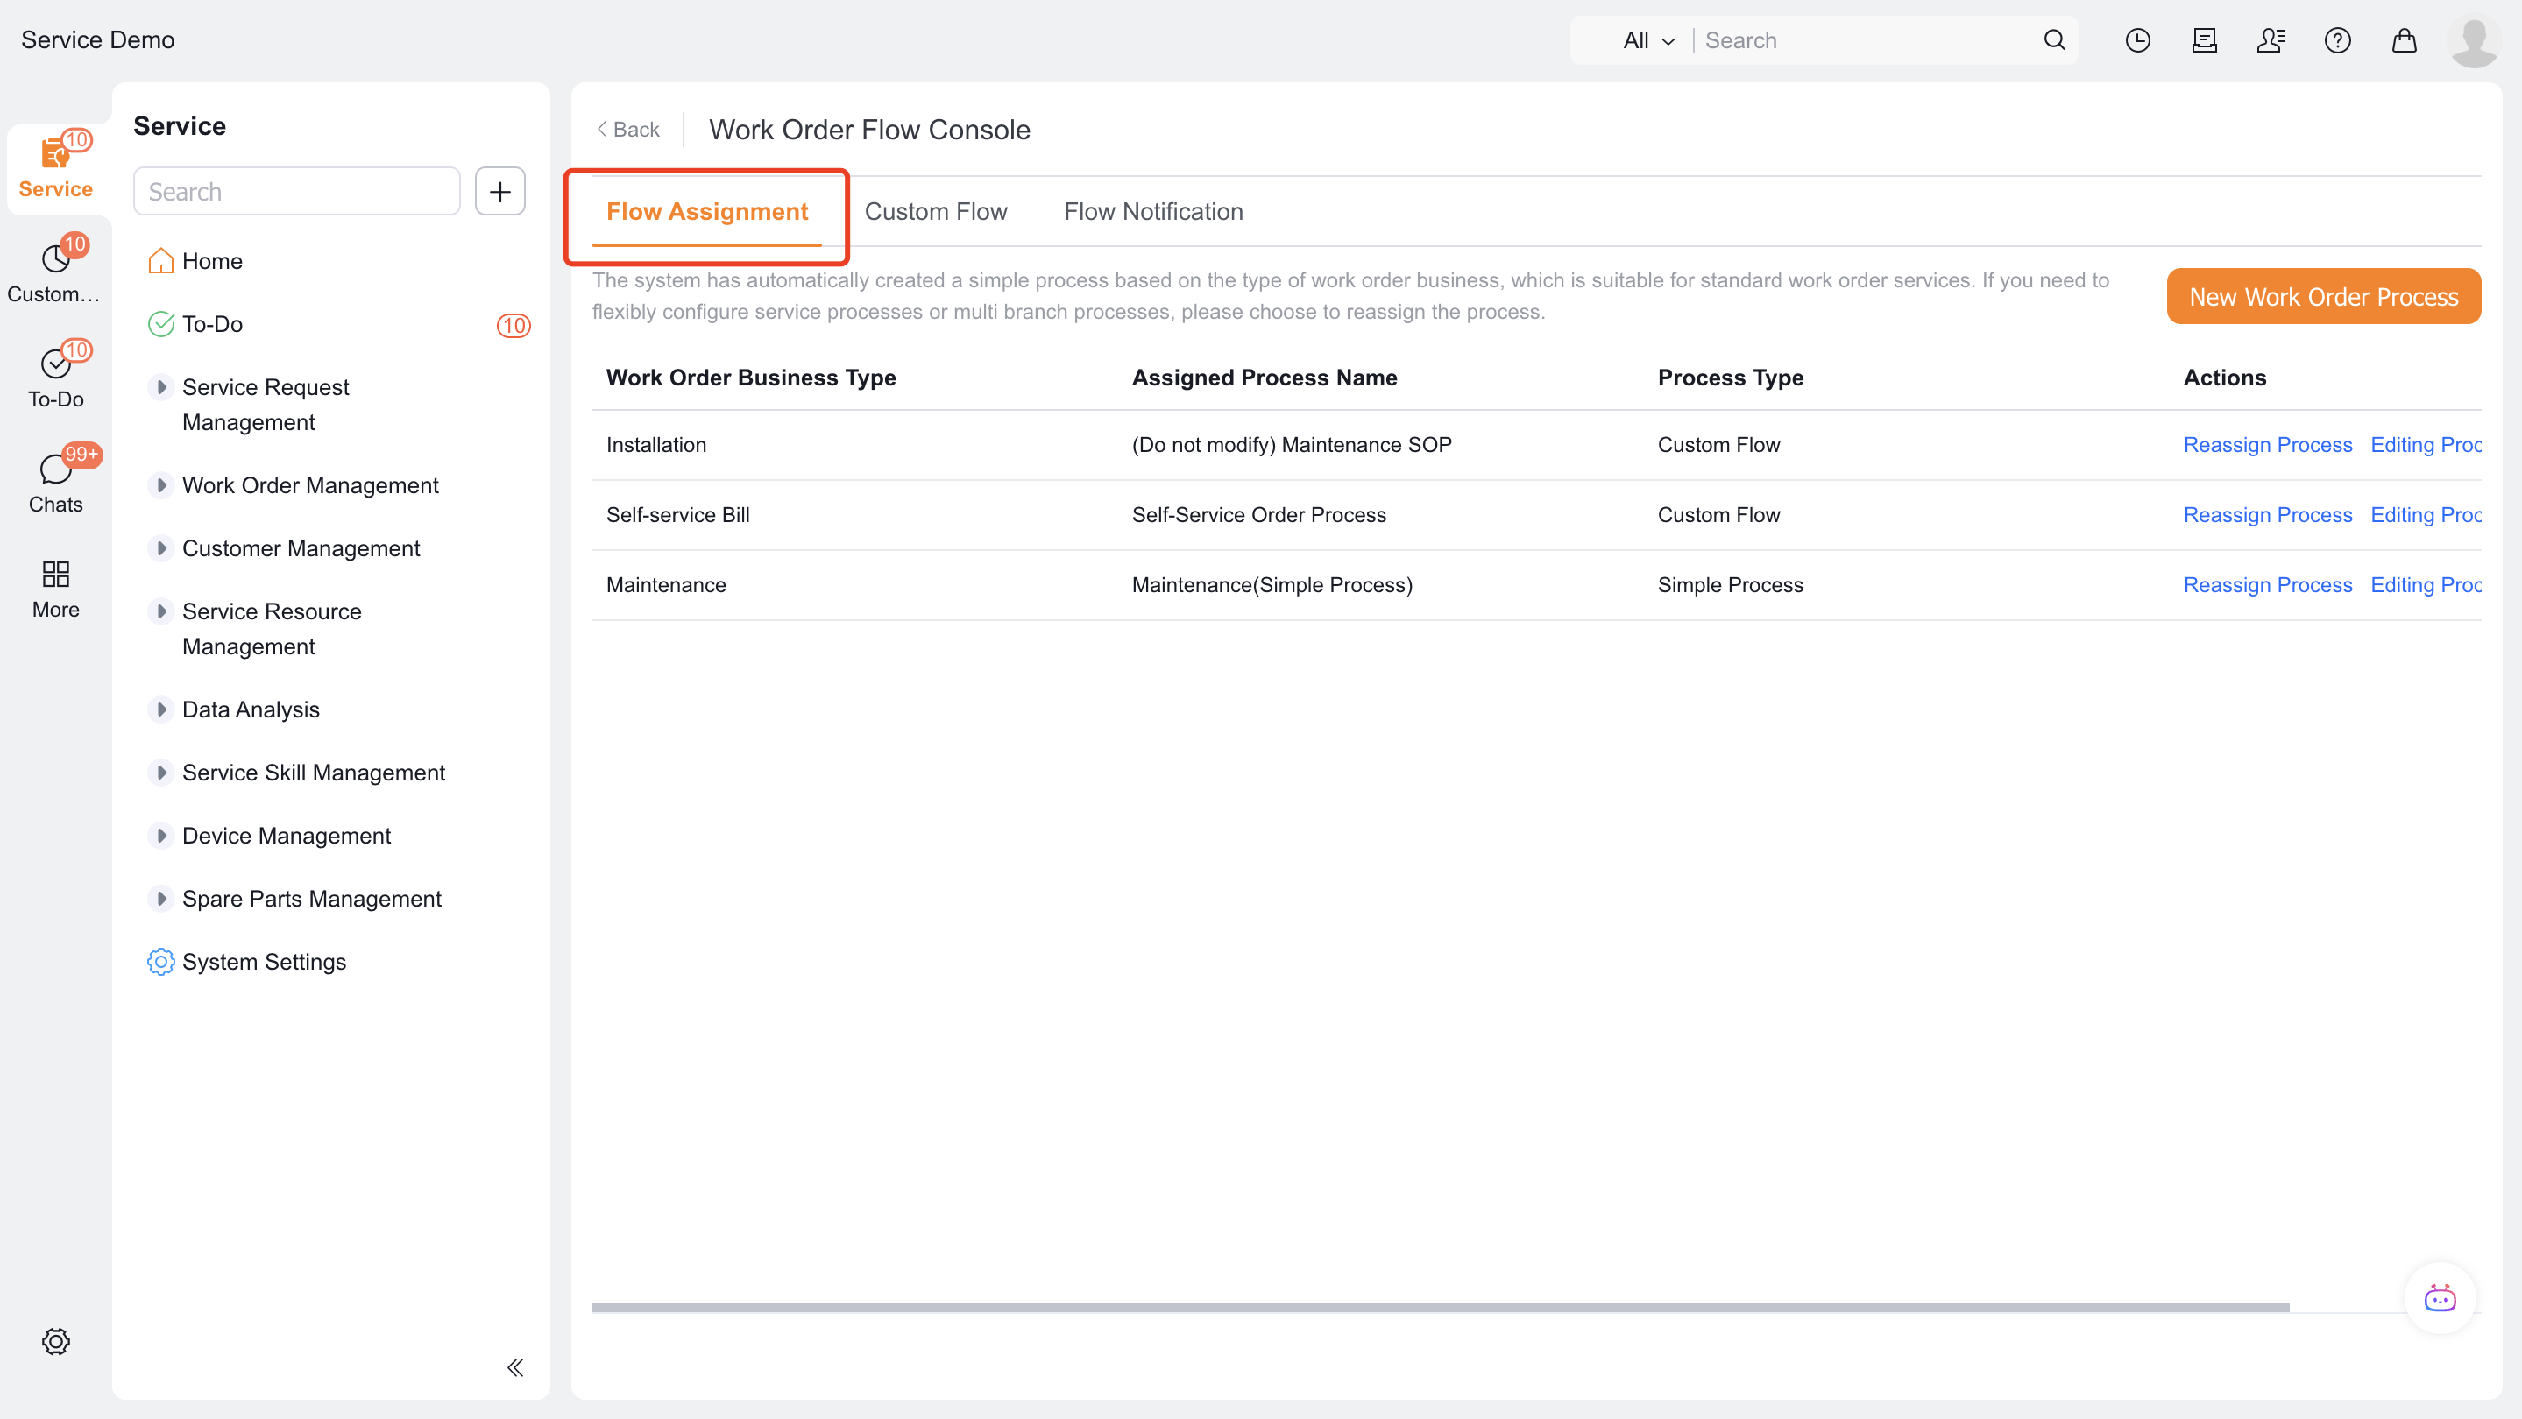This screenshot has width=2522, height=1419.
Task: Open the shopping bag icon in top bar
Action: 2404,40
